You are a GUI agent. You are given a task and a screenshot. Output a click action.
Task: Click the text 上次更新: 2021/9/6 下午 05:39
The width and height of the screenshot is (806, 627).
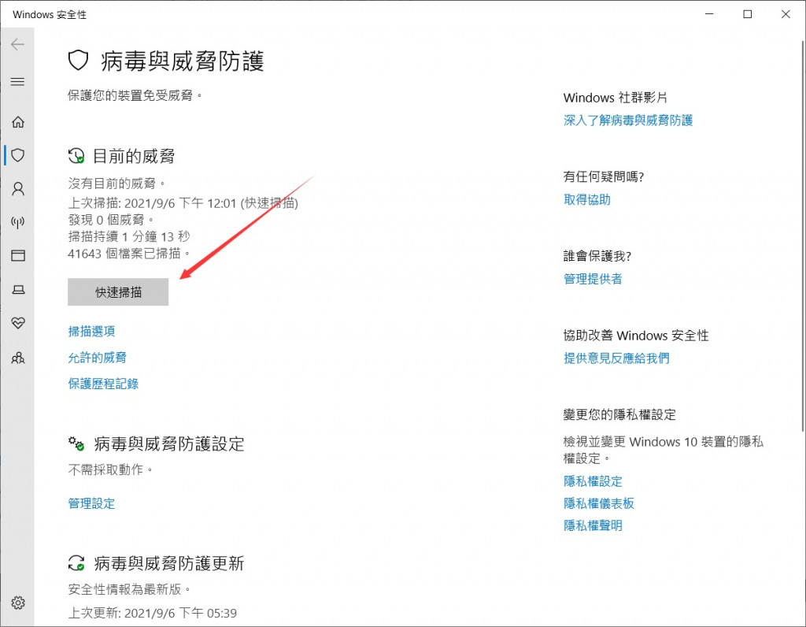coord(153,613)
